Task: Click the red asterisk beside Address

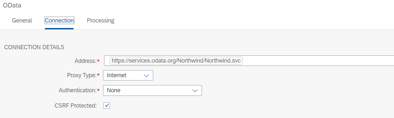Action: point(98,61)
